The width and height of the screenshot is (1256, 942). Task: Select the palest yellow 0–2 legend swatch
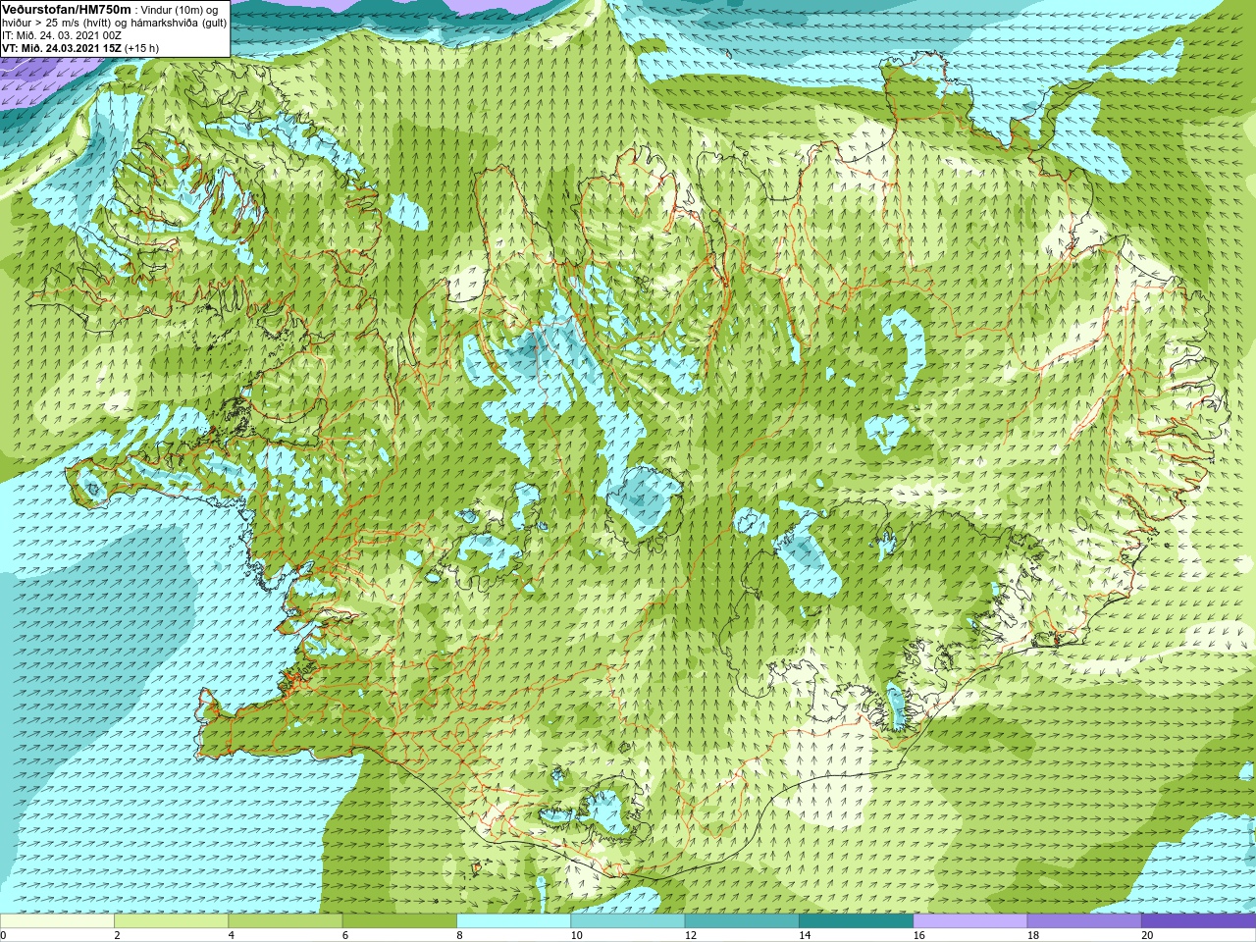57,921
